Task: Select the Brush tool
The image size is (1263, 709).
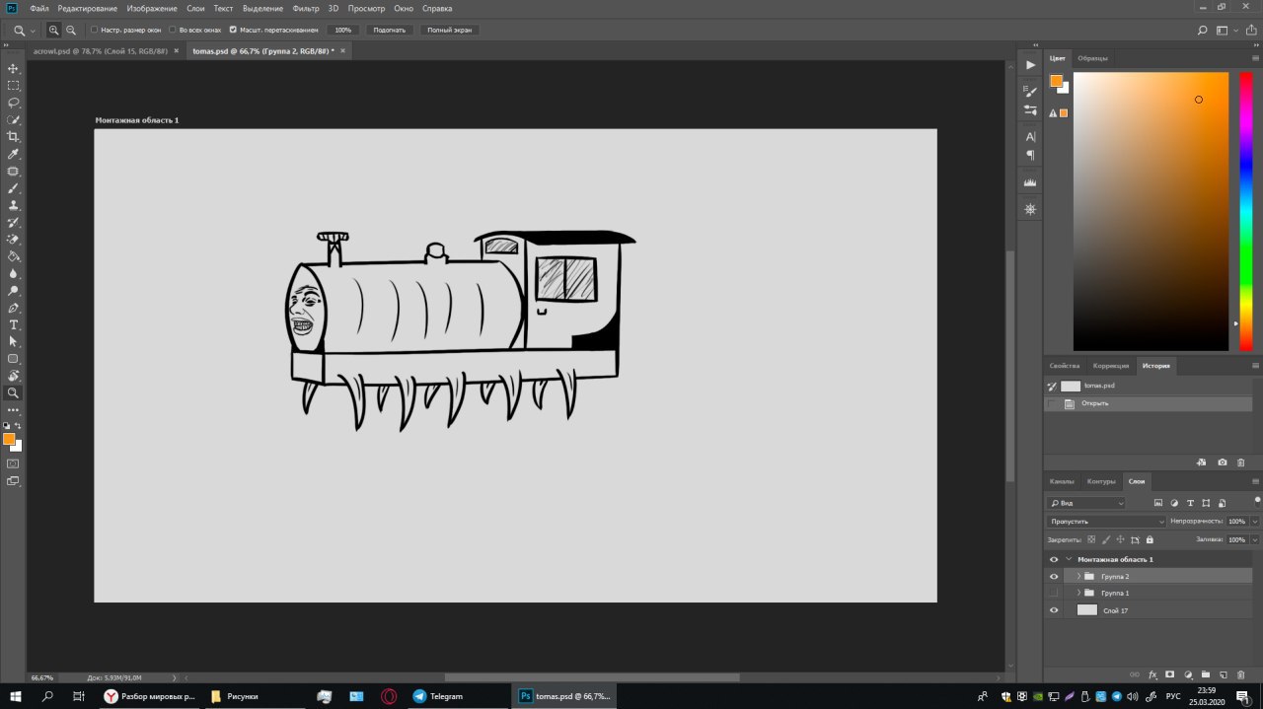Action: 14,187
